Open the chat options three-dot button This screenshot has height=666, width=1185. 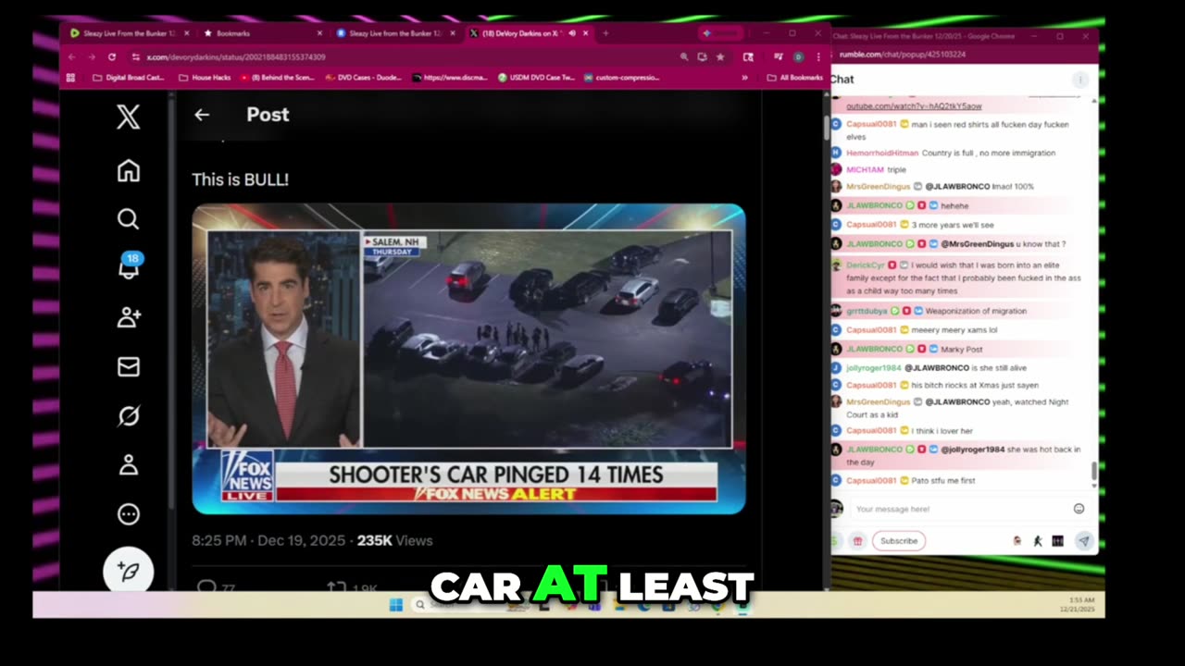coord(1079,80)
